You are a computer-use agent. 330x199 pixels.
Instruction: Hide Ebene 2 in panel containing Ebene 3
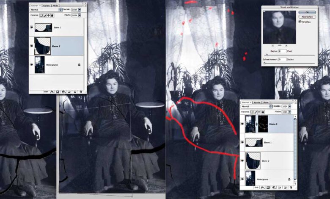[x=242, y=160]
